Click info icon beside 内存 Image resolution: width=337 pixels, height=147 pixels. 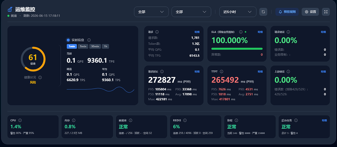[74, 120]
